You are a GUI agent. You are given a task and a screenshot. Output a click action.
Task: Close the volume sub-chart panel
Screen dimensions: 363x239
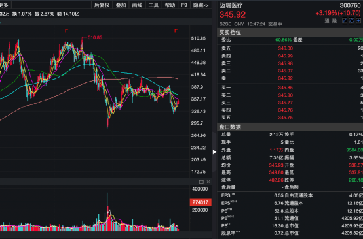(208, 182)
